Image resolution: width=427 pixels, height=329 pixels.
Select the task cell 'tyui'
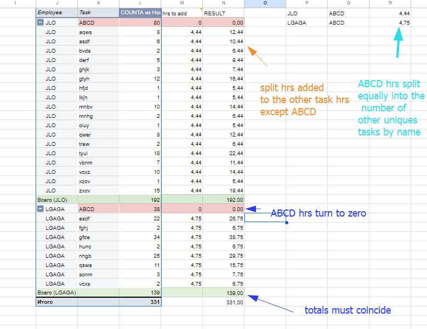98,154
